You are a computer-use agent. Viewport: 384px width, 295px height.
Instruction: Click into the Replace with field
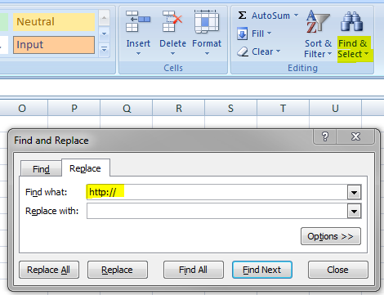(217, 212)
